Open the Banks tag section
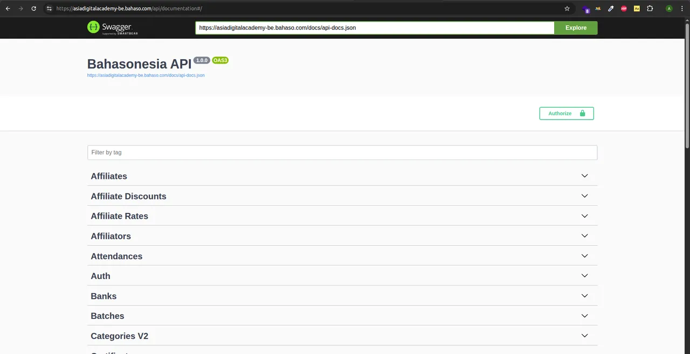 103,296
